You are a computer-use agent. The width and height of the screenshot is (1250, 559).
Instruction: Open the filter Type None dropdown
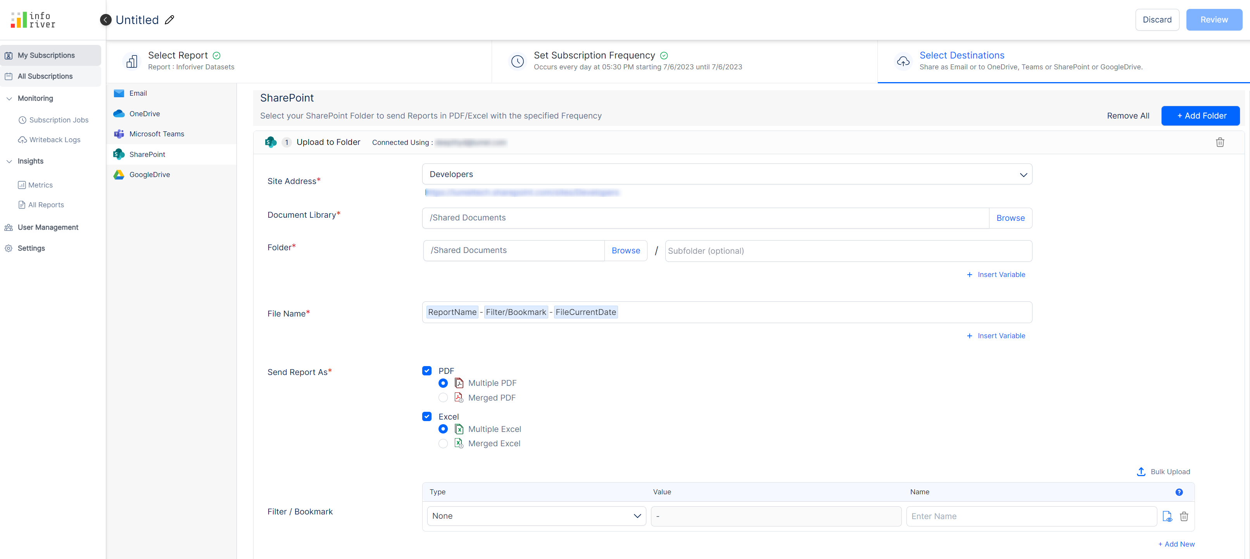536,516
